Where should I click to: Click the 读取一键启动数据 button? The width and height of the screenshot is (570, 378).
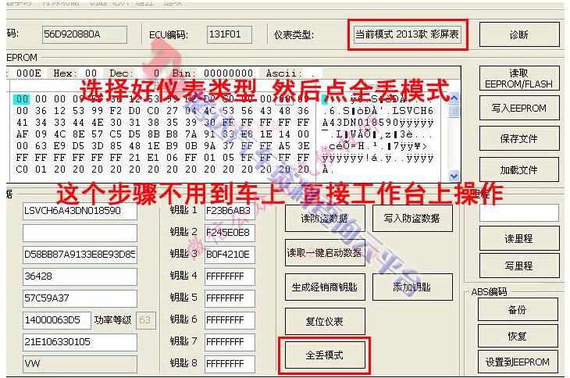[325, 252]
